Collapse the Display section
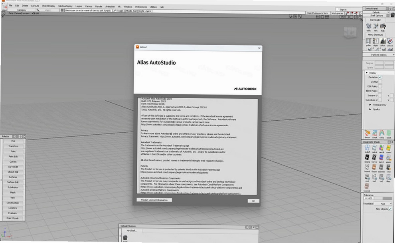 (367, 73)
